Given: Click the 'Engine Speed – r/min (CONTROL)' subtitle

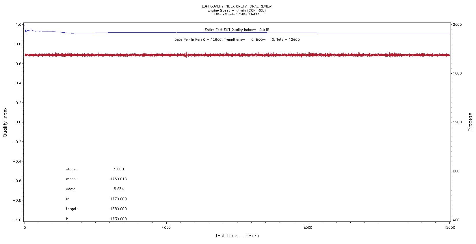Looking at the screenshot, I should coord(237,10).
